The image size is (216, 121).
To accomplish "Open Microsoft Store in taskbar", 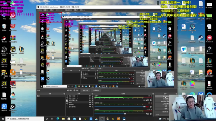I will 69,119.
